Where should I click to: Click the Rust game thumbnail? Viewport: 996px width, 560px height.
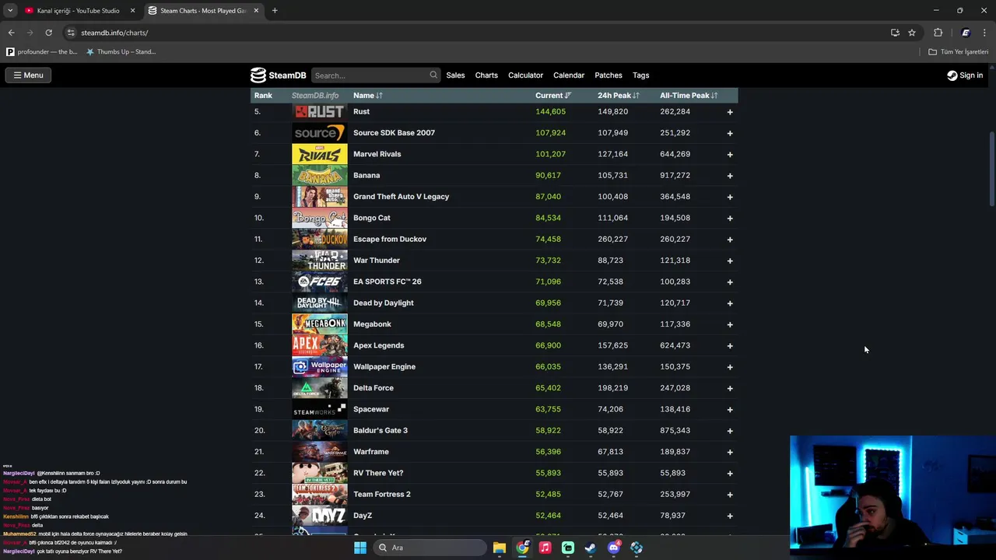(x=319, y=112)
